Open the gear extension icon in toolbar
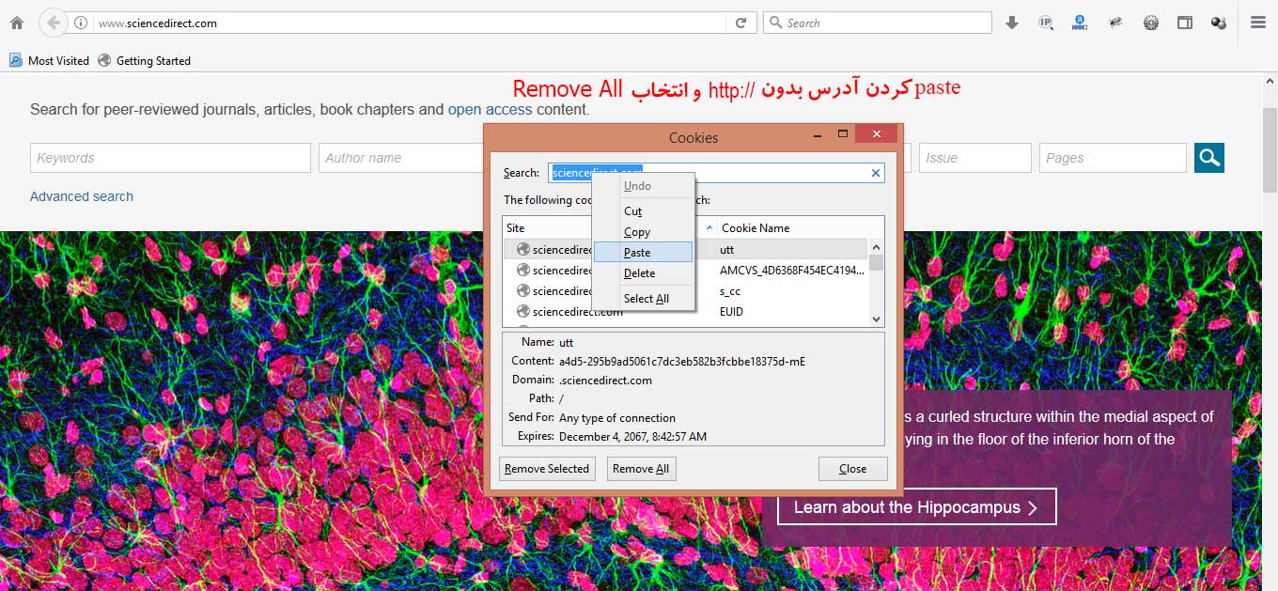The height and width of the screenshot is (591, 1278). point(1151,23)
